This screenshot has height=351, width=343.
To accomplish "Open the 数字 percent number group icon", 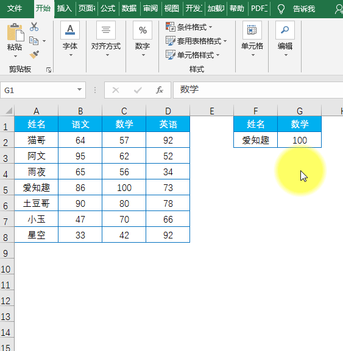I will tap(143, 30).
